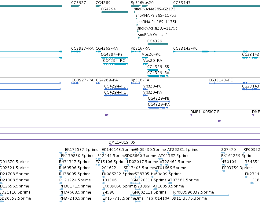Select transcript CG4269-RA label
The image size is (260, 203).
pos(107,48)
